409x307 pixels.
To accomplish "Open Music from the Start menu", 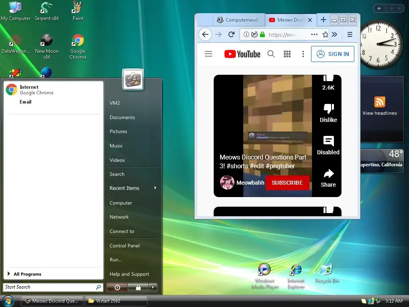I will 116,146.
